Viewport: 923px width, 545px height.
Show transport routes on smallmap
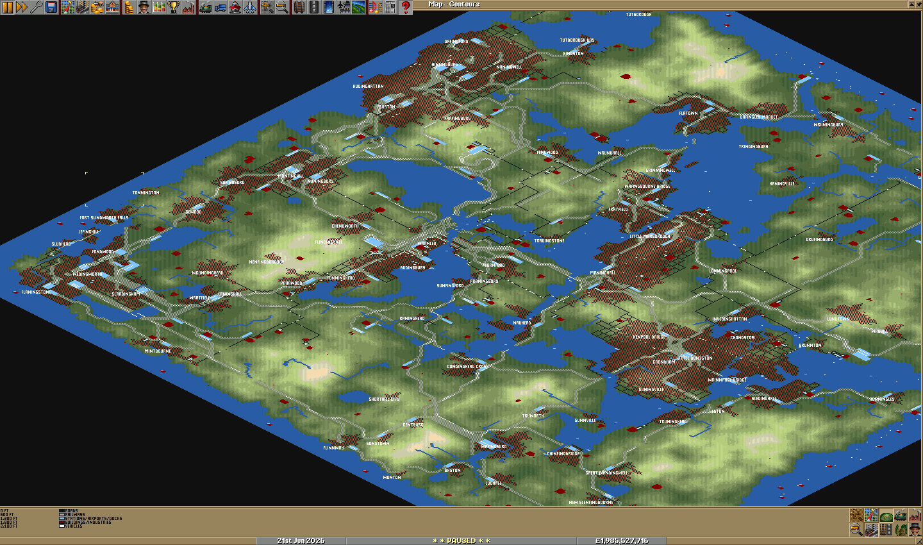coord(886,530)
